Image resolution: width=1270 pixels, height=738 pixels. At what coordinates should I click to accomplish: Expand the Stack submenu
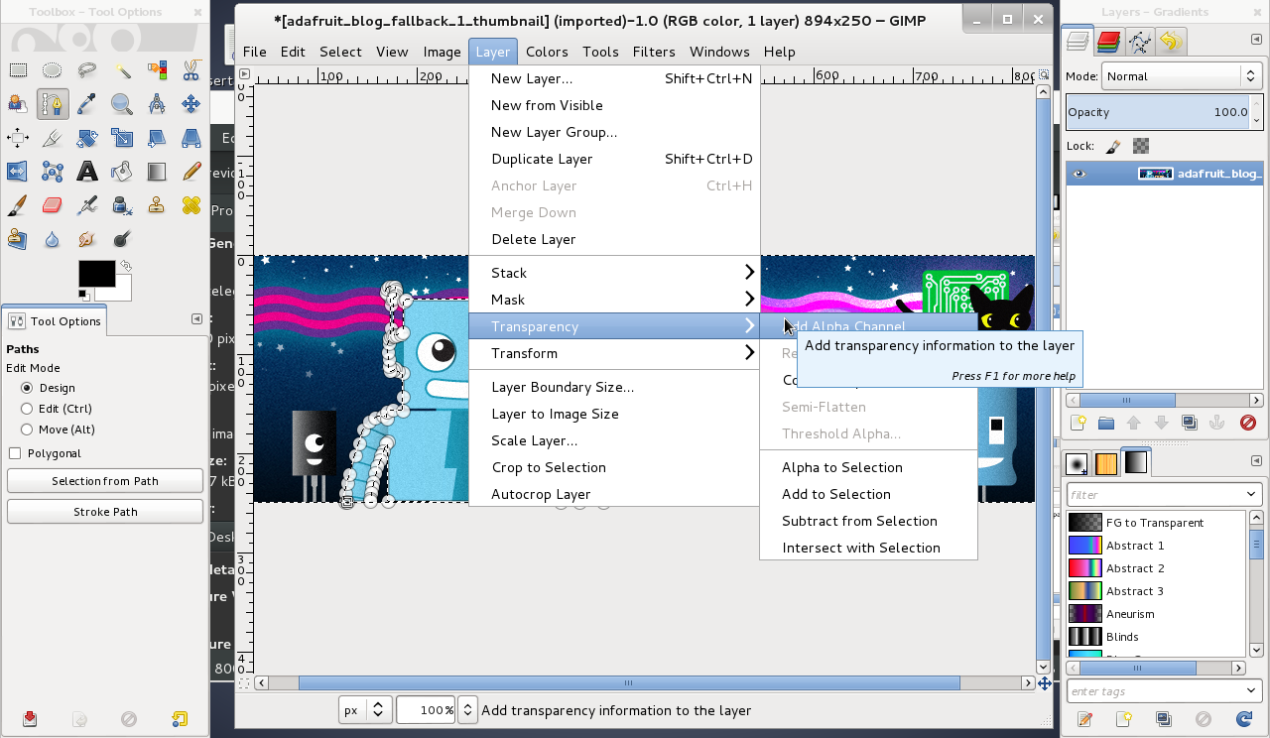615,273
